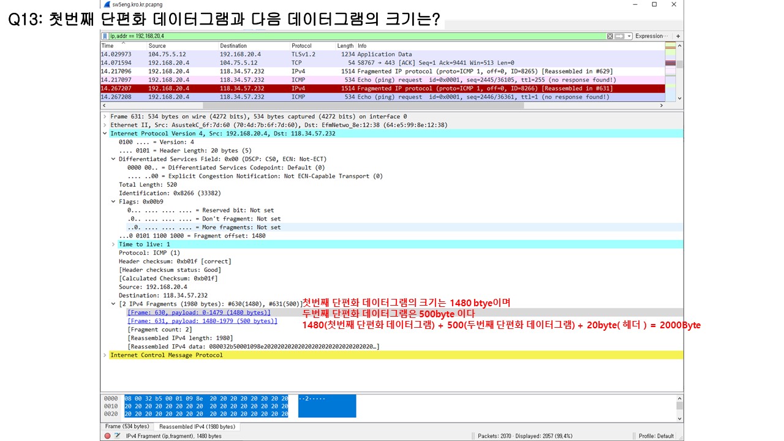Clear the display filter with X button
Screen dimensions: 784x441
609,36
